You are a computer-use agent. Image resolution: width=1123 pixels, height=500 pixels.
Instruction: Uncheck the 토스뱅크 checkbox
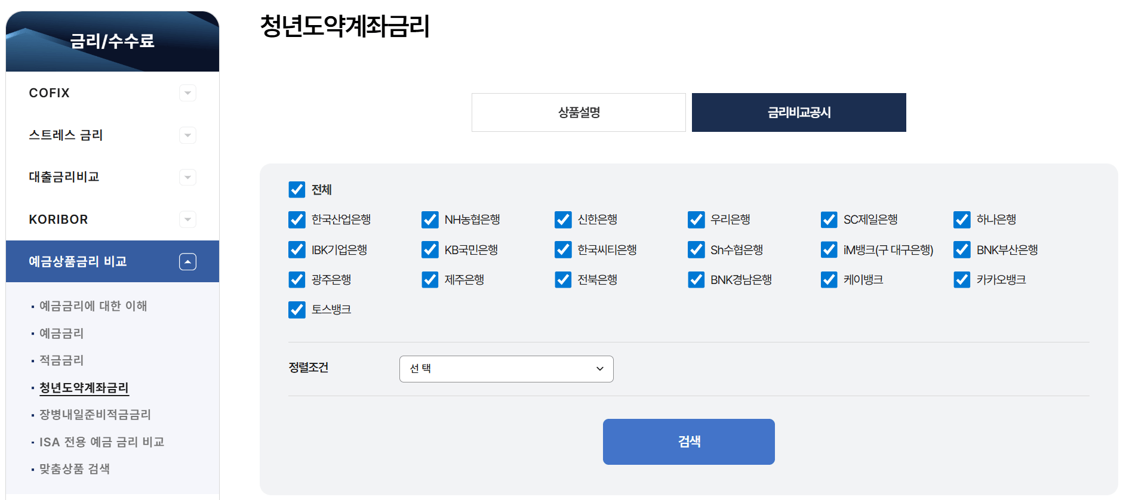(x=297, y=310)
